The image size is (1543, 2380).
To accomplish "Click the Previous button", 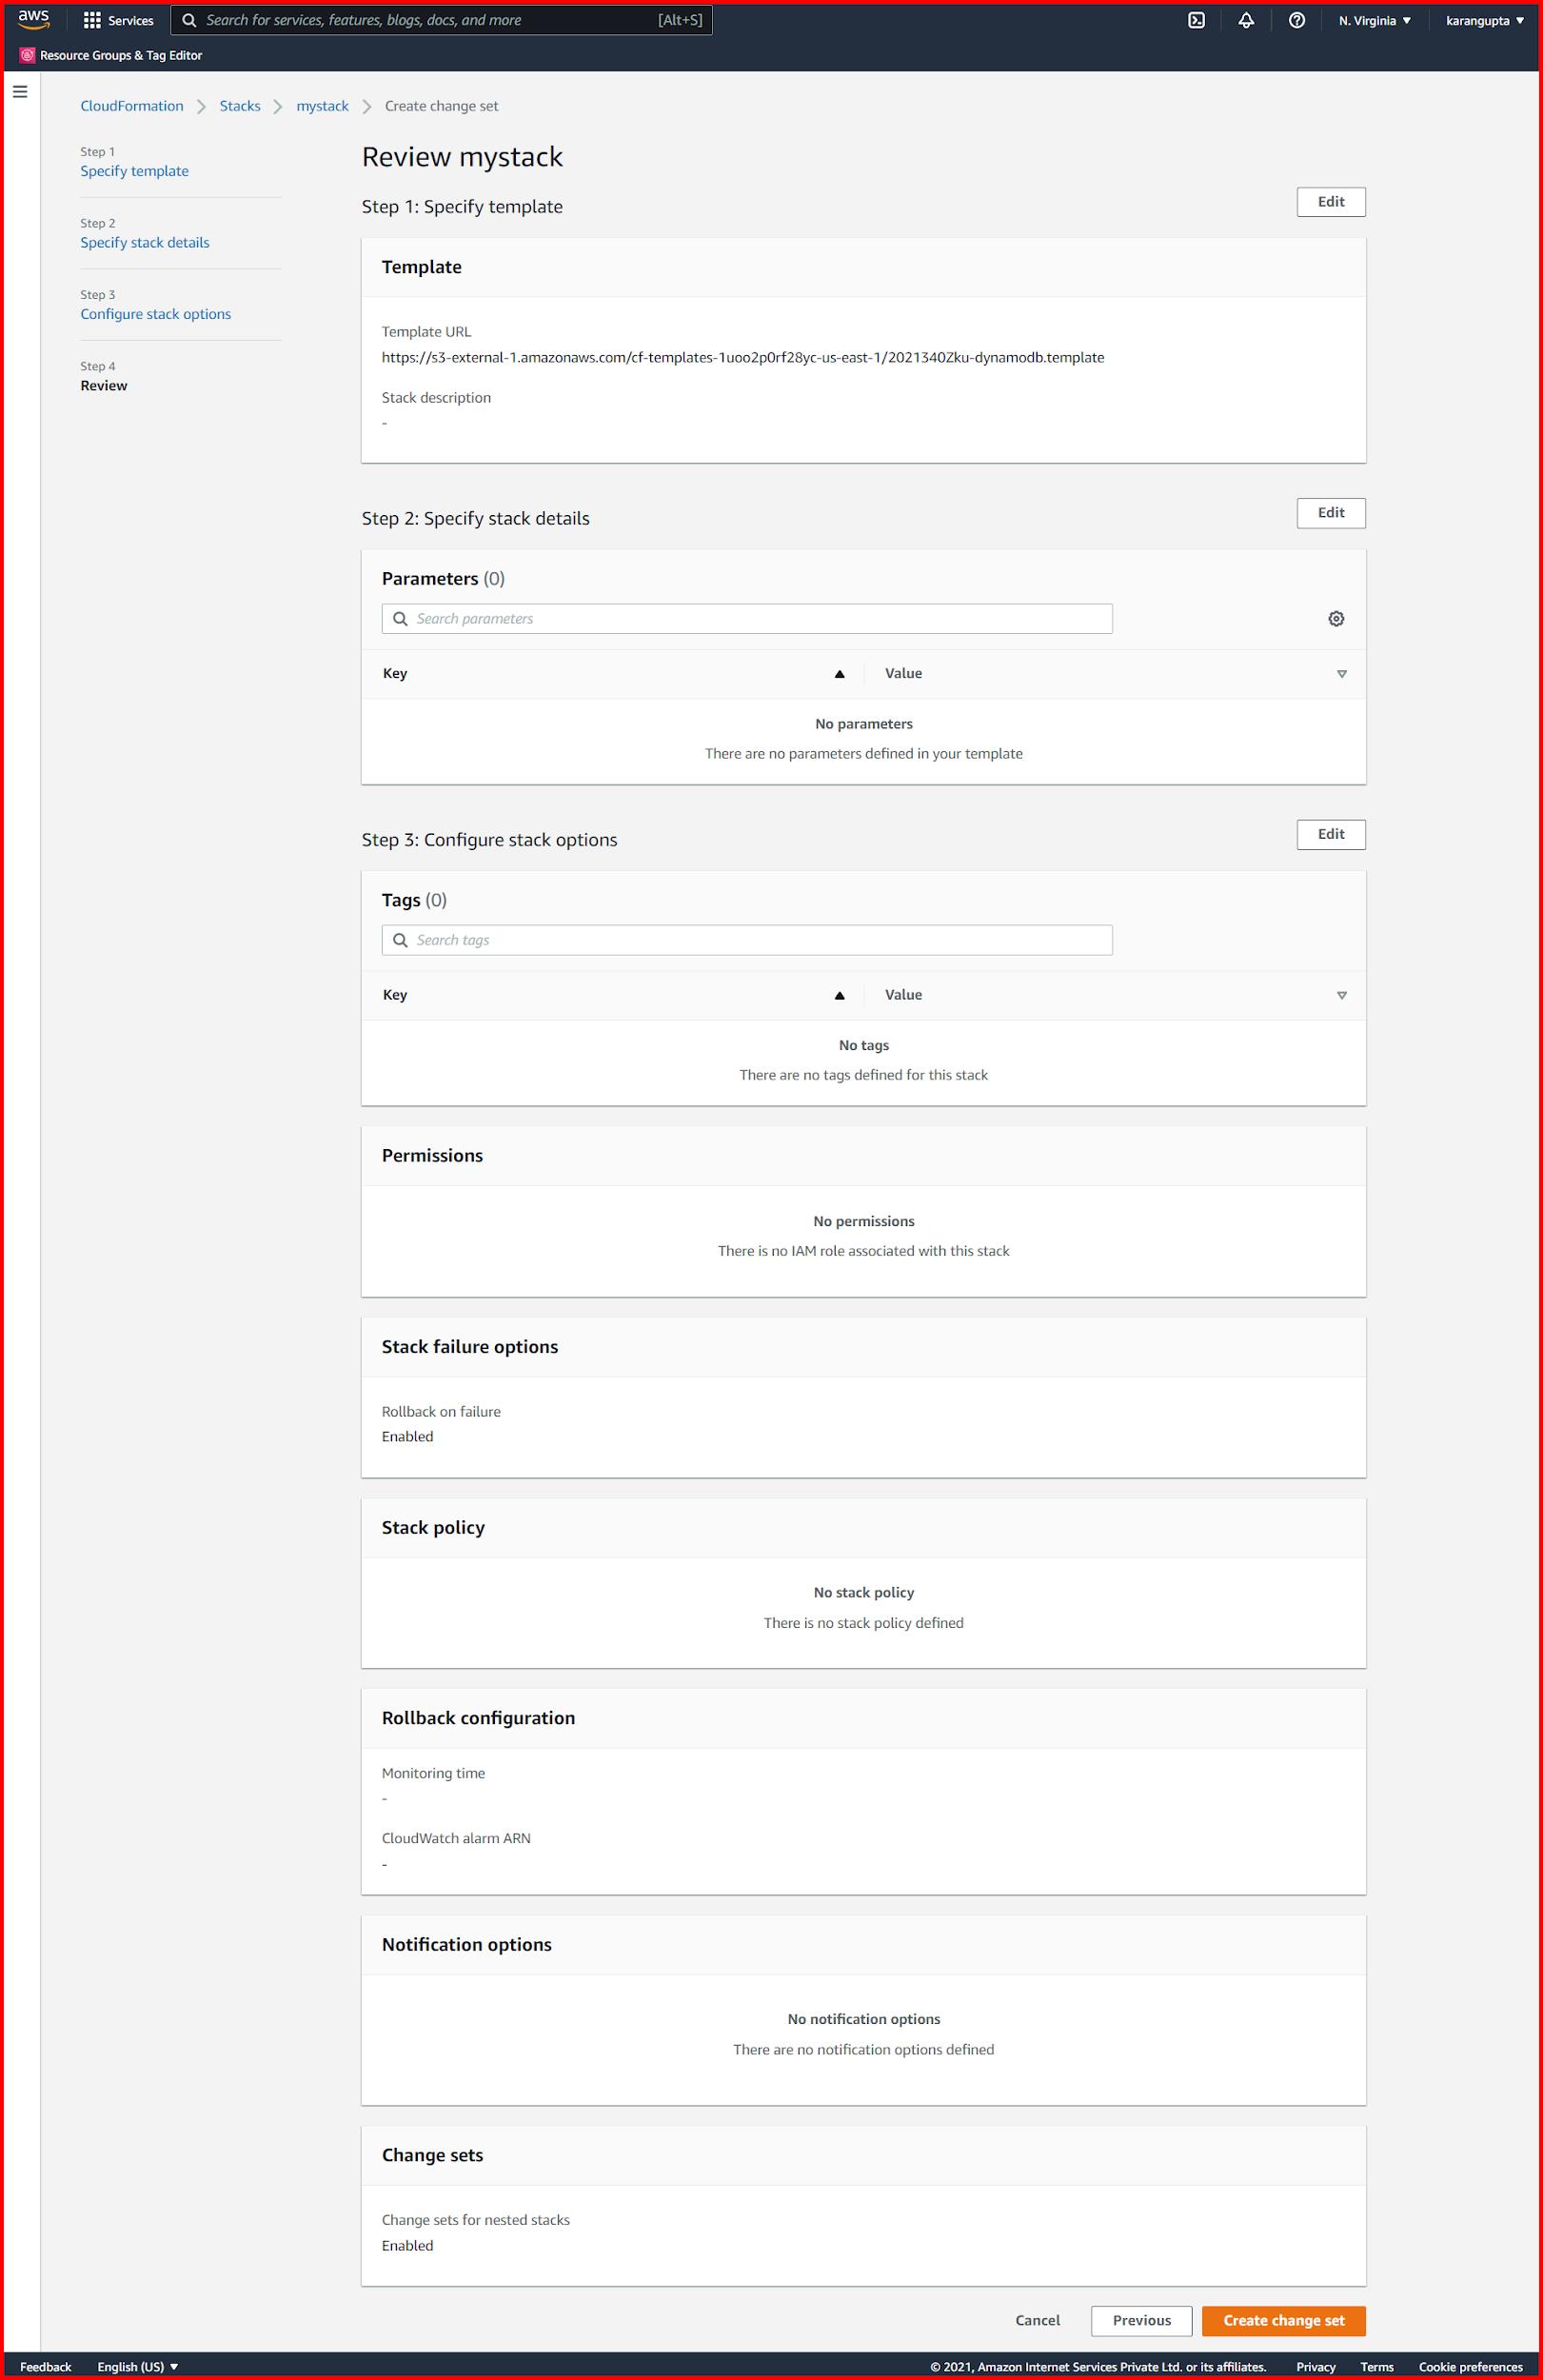I will coord(1140,2320).
